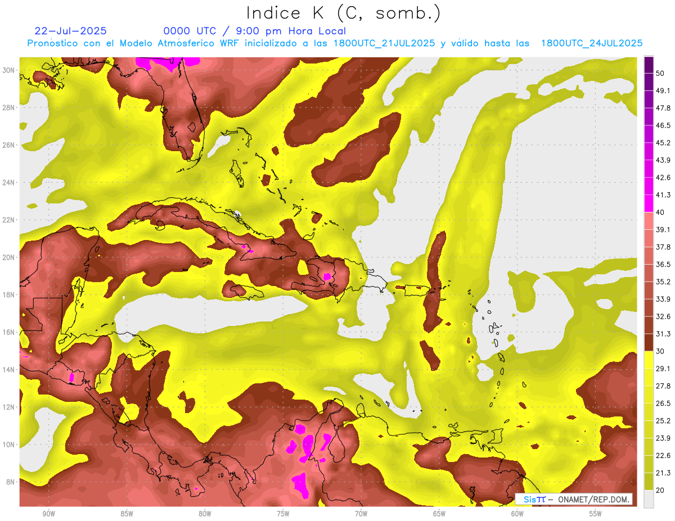Viewport: 675px width, 521px height.
Task: Click the colorbar value "33.9"
Action: tap(663, 299)
